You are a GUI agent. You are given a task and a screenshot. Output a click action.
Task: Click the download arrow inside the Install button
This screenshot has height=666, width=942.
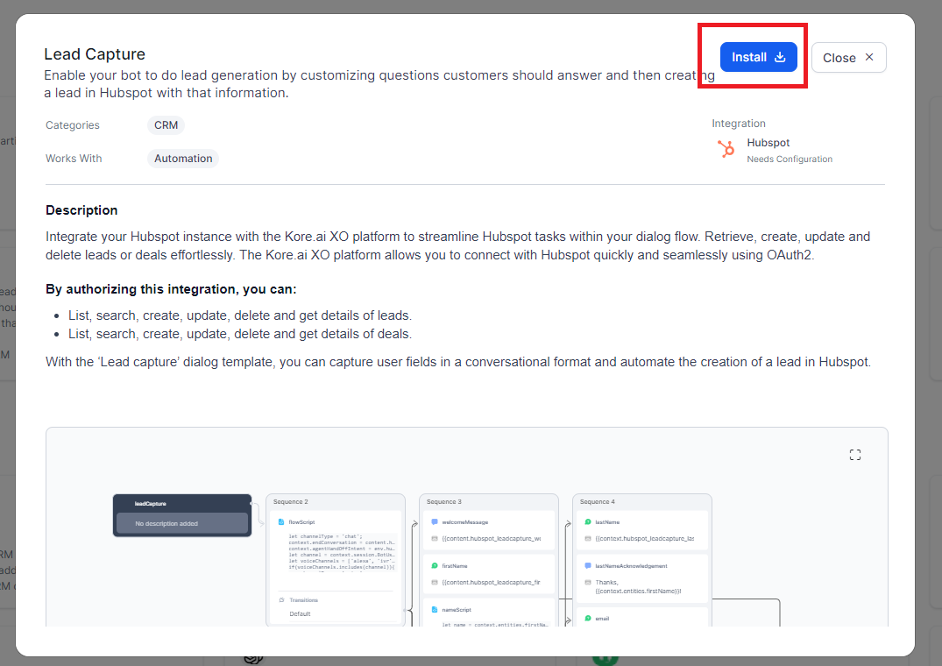coord(780,57)
